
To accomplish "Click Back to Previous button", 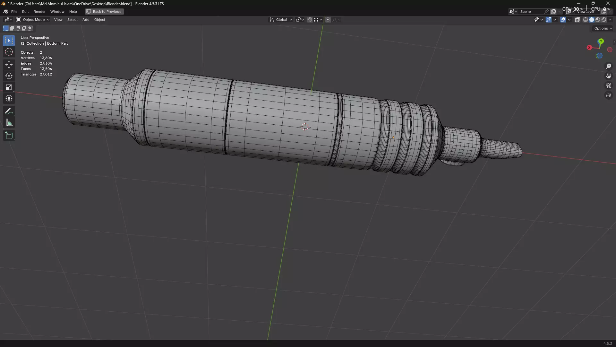I will (104, 12).
